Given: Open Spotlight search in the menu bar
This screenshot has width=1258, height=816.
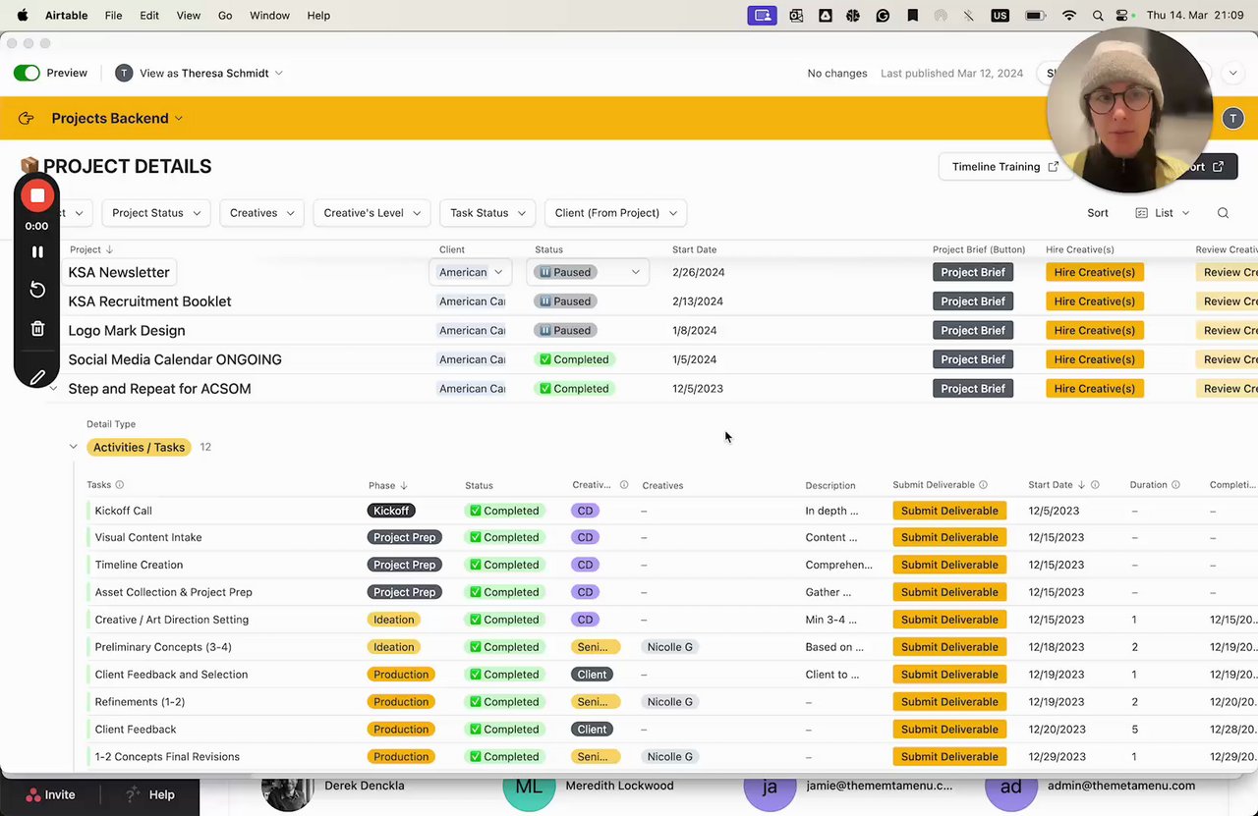Looking at the screenshot, I should coord(1098,16).
